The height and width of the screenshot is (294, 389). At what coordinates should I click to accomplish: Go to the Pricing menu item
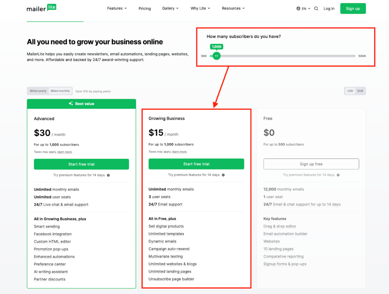(x=145, y=8)
